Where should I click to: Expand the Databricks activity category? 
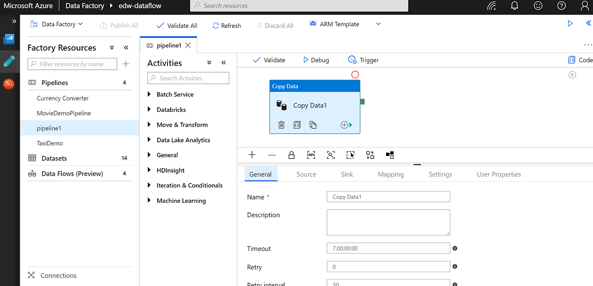click(x=170, y=109)
